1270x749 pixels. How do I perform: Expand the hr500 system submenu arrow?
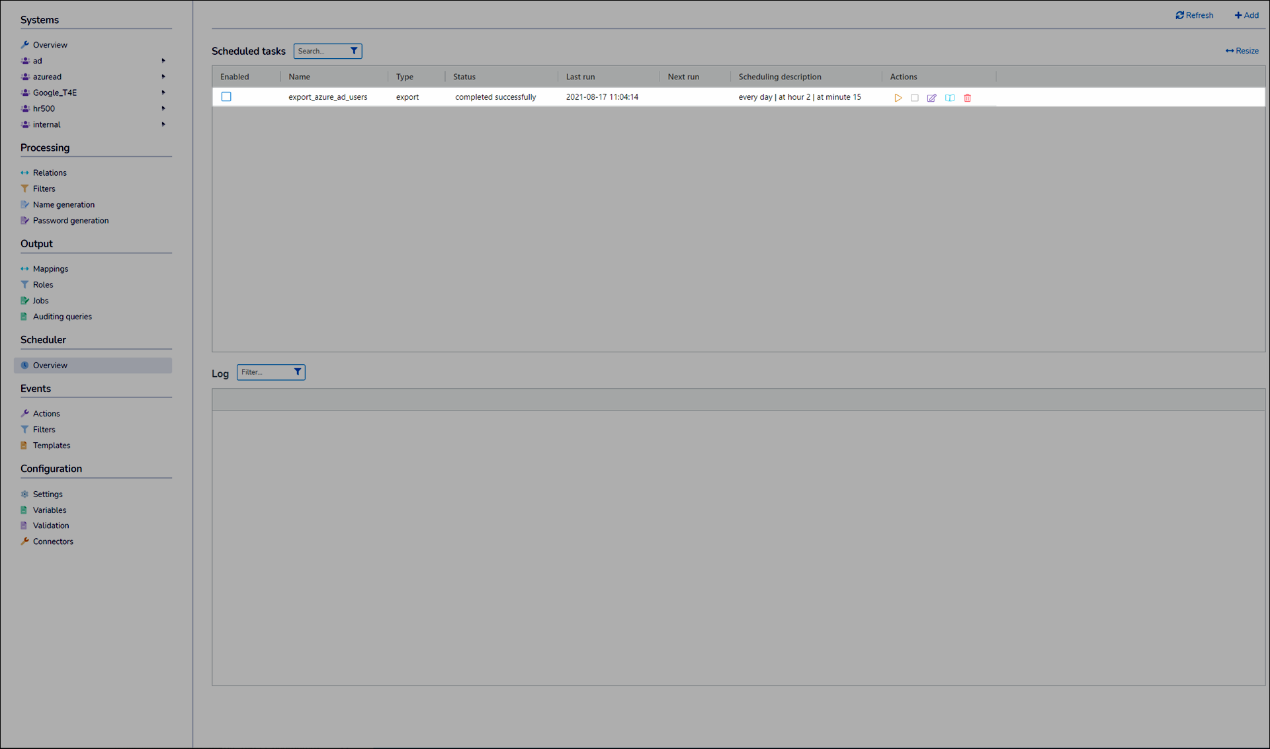click(163, 108)
